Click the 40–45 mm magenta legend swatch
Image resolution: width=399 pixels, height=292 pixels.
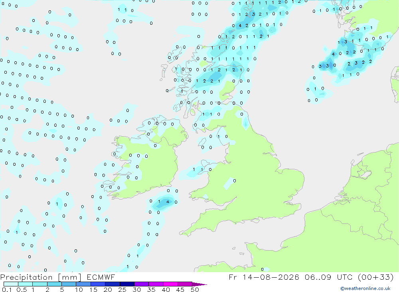click(170, 284)
